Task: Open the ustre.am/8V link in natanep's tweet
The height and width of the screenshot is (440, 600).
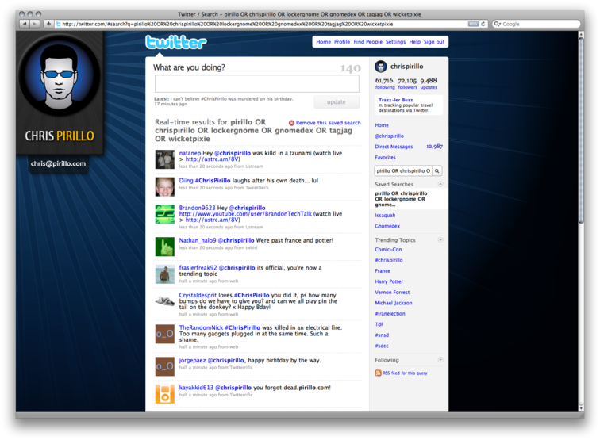Action: point(213,159)
